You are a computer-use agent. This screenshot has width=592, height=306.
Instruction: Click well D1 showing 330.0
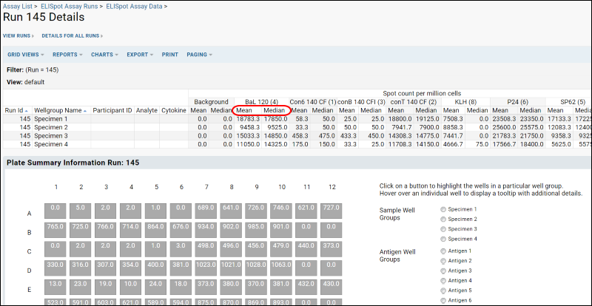[55, 268]
